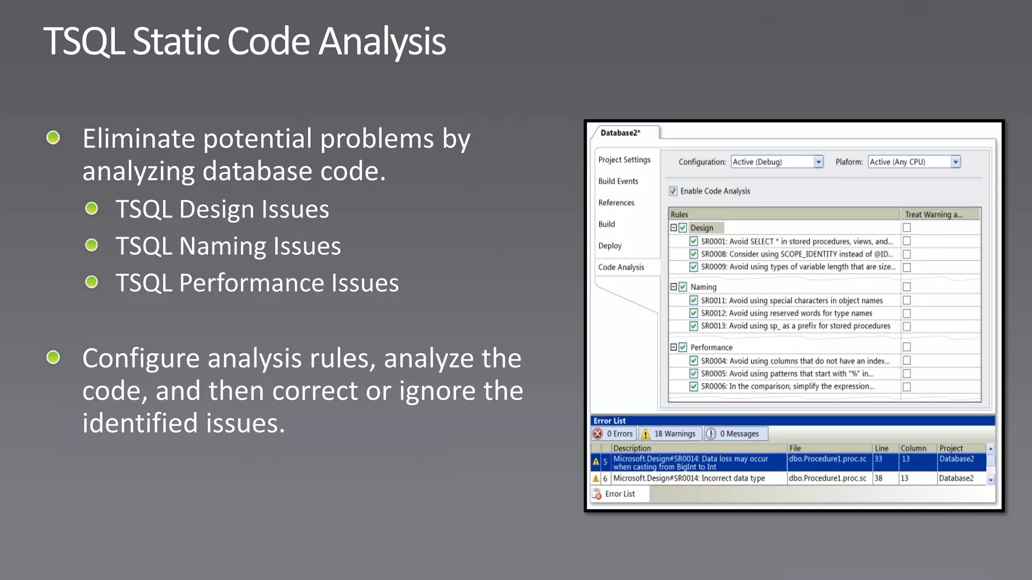Click the Messages info icon
Image resolution: width=1032 pixels, height=580 pixels.
711,433
